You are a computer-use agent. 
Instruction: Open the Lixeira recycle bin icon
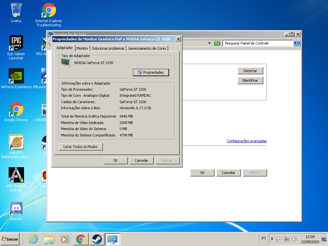click(x=16, y=12)
